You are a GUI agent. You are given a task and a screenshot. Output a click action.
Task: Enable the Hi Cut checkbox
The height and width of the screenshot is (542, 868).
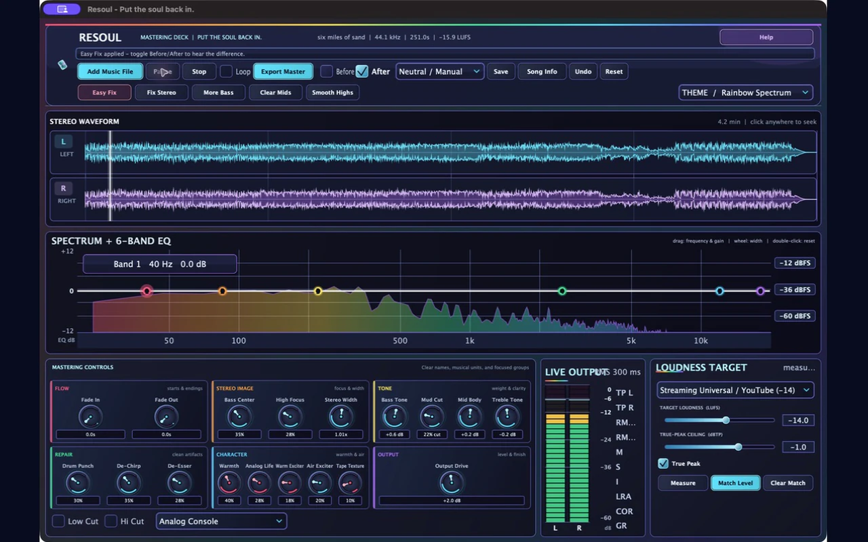pos(111,521)
